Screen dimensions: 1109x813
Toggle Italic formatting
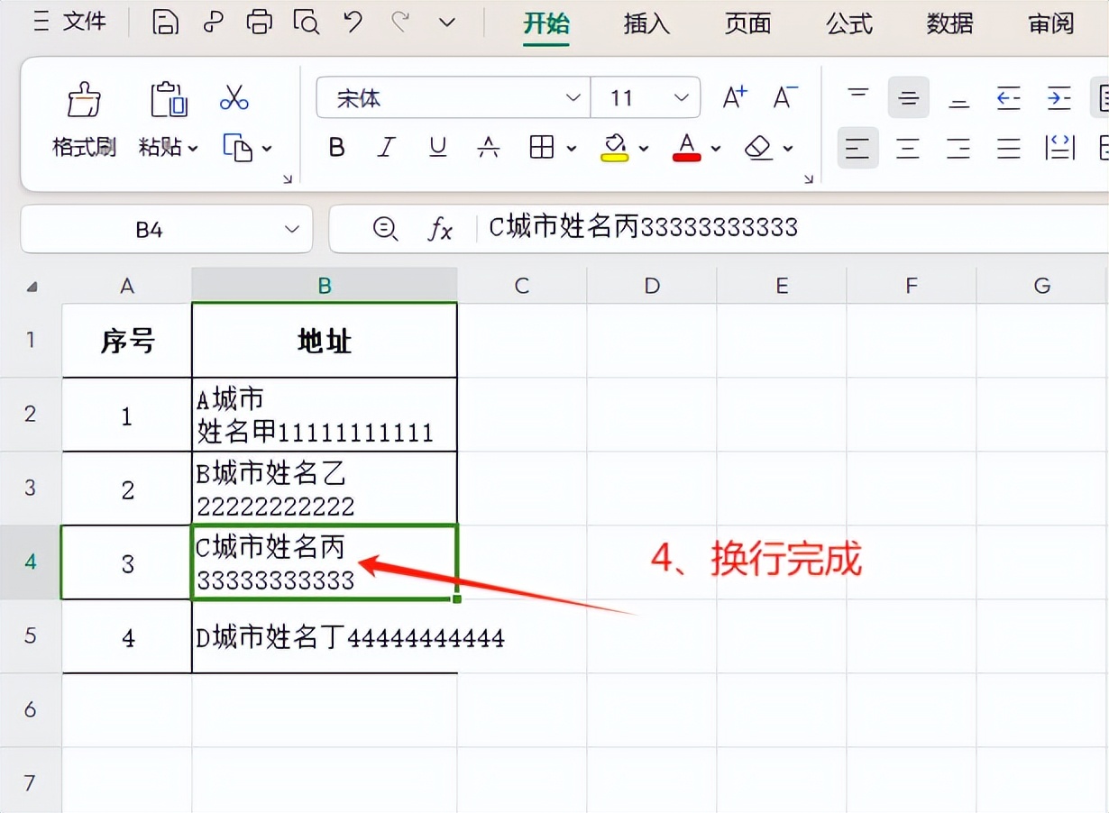[x=387, y=148]
